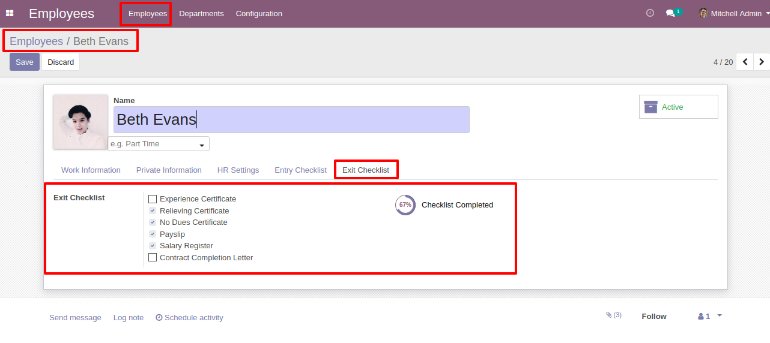This screenshot has height=343, width=770.
Task: Go to previous employee record arrow
Action: pos(745,62)
